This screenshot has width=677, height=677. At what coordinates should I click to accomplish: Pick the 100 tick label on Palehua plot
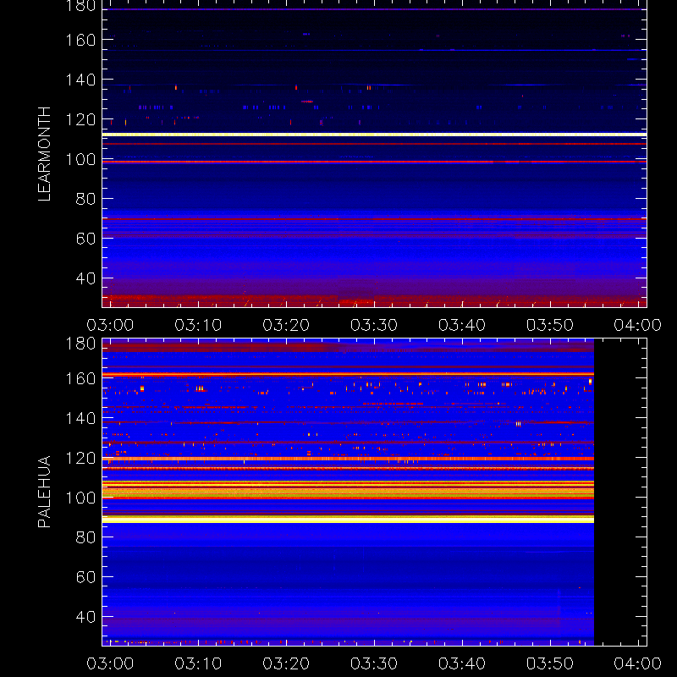(x=80, y=498)
